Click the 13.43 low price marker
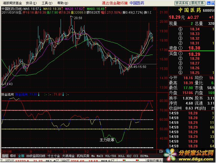The image size is (216, 163). click(x=9, y=84)
